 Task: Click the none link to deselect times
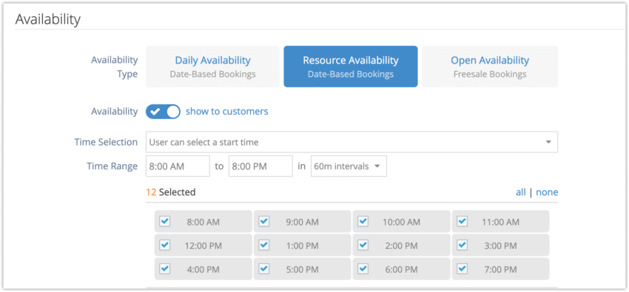tap(547, 192)
